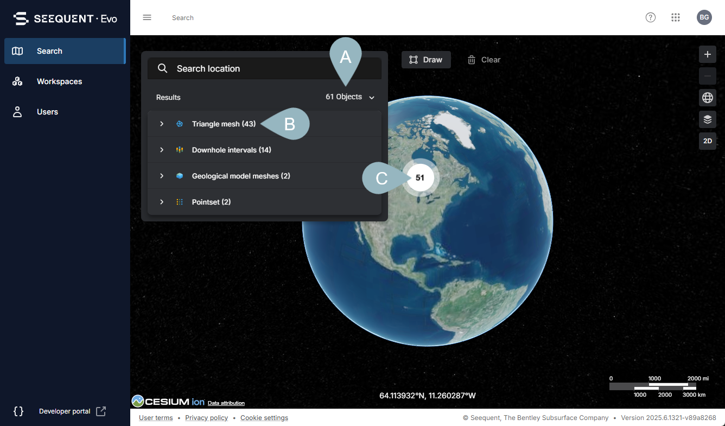Open the help question mark icon
The height and width of the screenshot is (426, 725).
[x=650, y=17]
